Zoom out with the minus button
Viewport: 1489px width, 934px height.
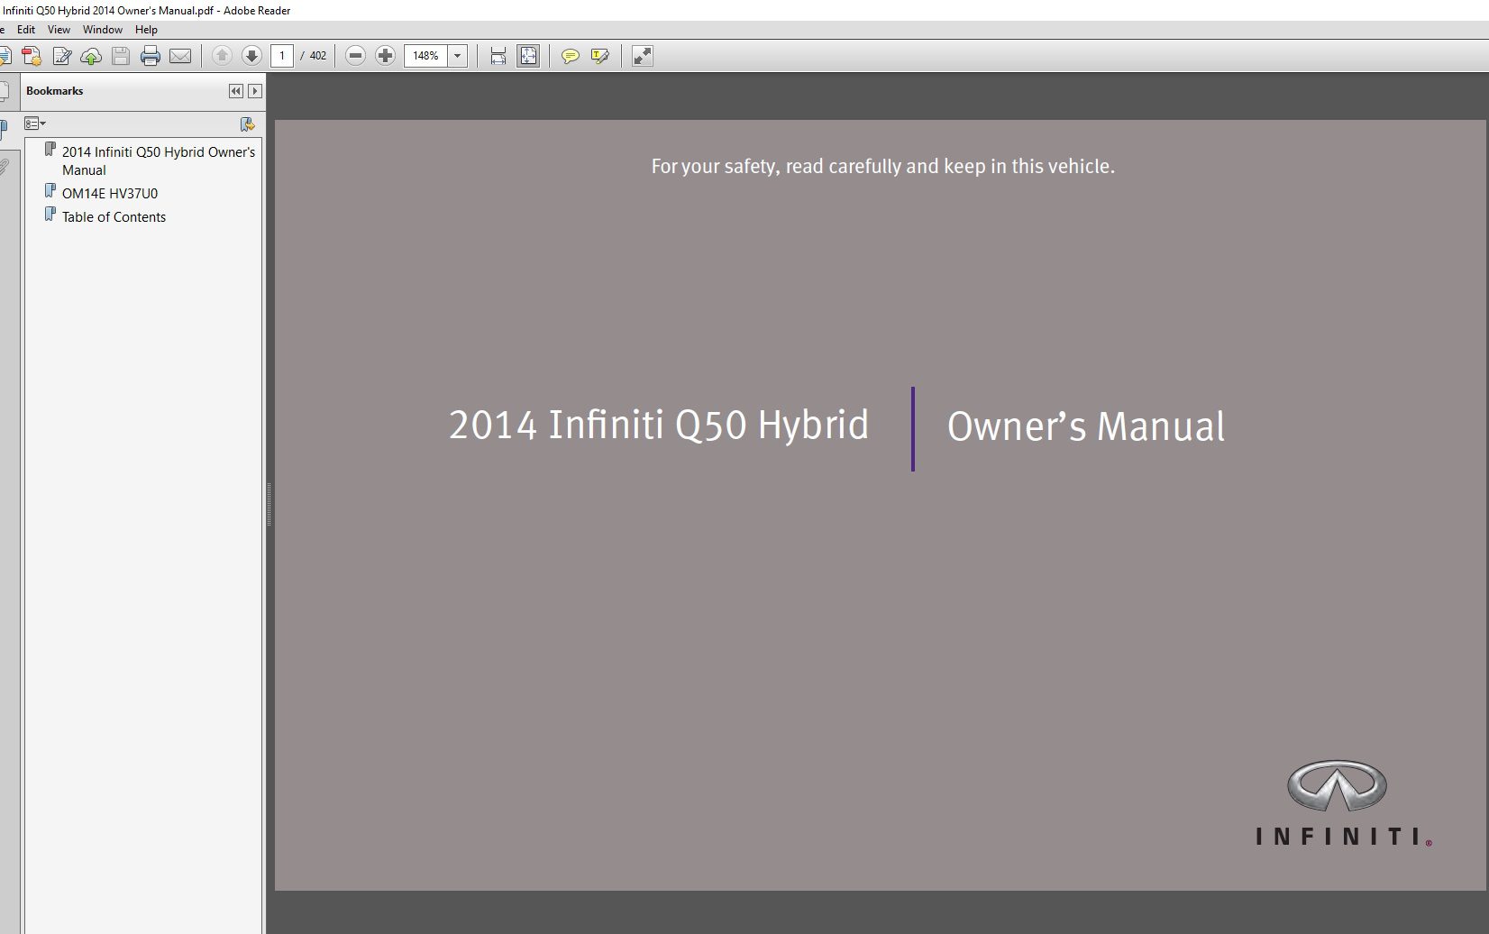point(355,56)
